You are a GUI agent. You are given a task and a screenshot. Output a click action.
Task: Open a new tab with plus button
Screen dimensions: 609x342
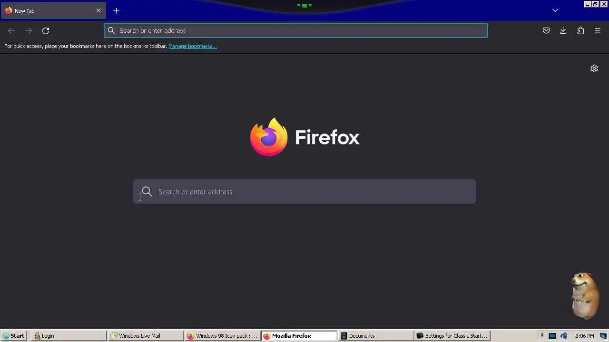pos(117,10)
